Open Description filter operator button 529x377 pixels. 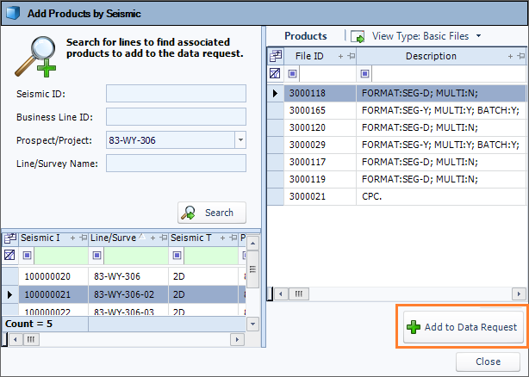(x=364, y=73)
